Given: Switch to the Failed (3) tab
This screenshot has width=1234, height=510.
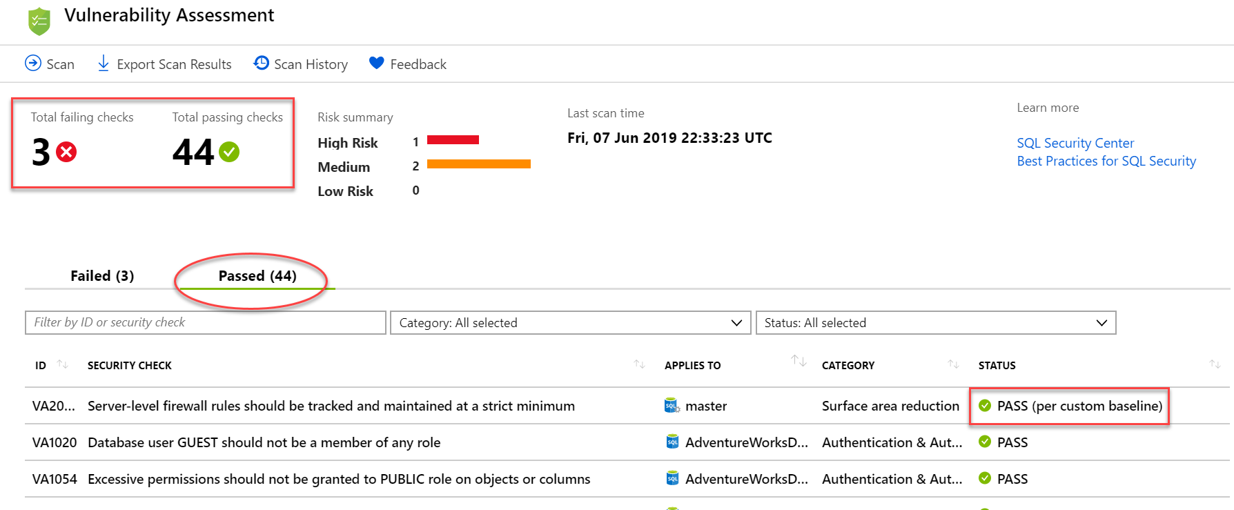Looking at the screenshot, I should point(102,276).
